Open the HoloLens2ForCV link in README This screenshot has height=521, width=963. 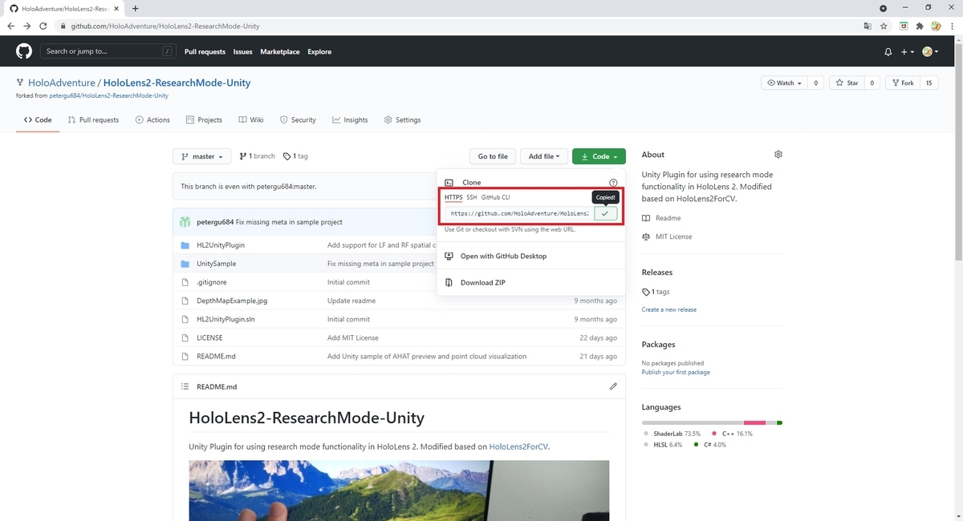point(519,446)
